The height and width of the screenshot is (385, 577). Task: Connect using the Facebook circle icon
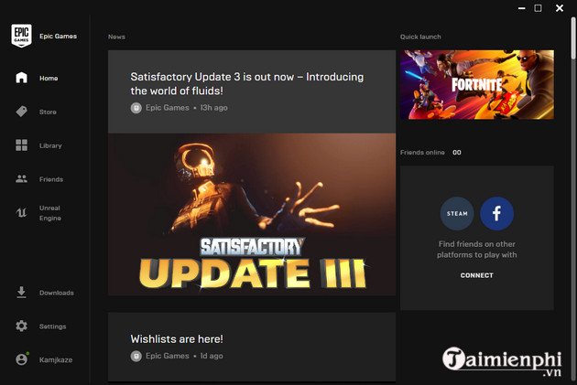(x=496, y=213)
